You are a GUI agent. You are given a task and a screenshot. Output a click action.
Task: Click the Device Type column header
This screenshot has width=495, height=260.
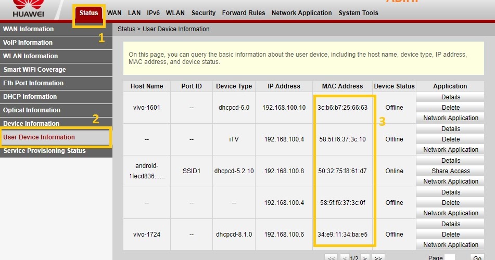point(234,86)
